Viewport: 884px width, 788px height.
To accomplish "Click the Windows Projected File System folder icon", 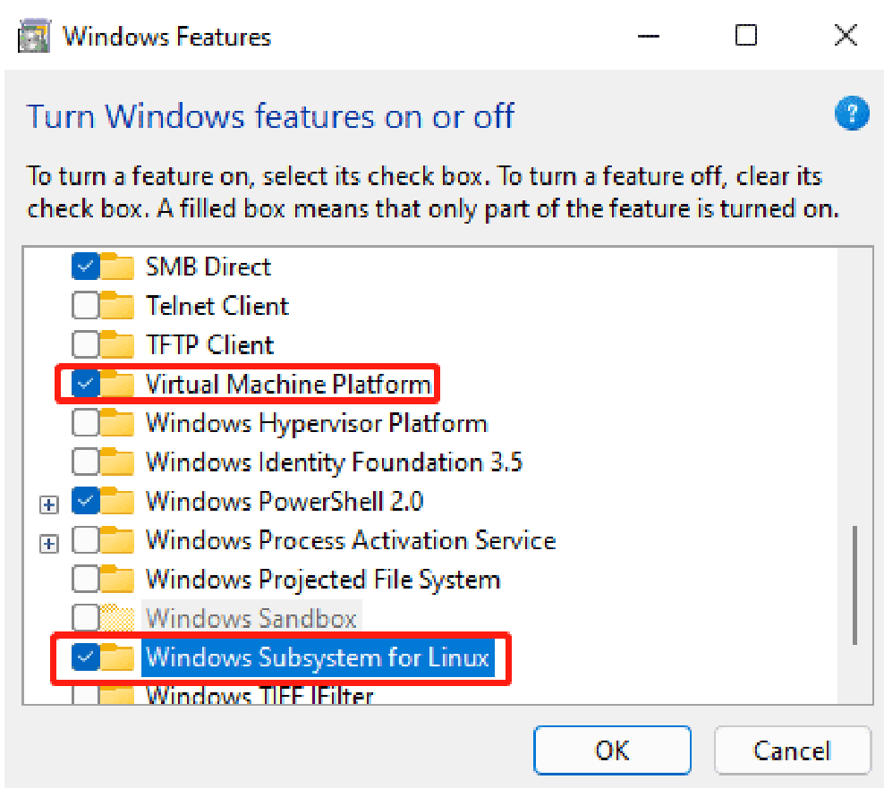I will pyautogui.click(x=116, y=580).
